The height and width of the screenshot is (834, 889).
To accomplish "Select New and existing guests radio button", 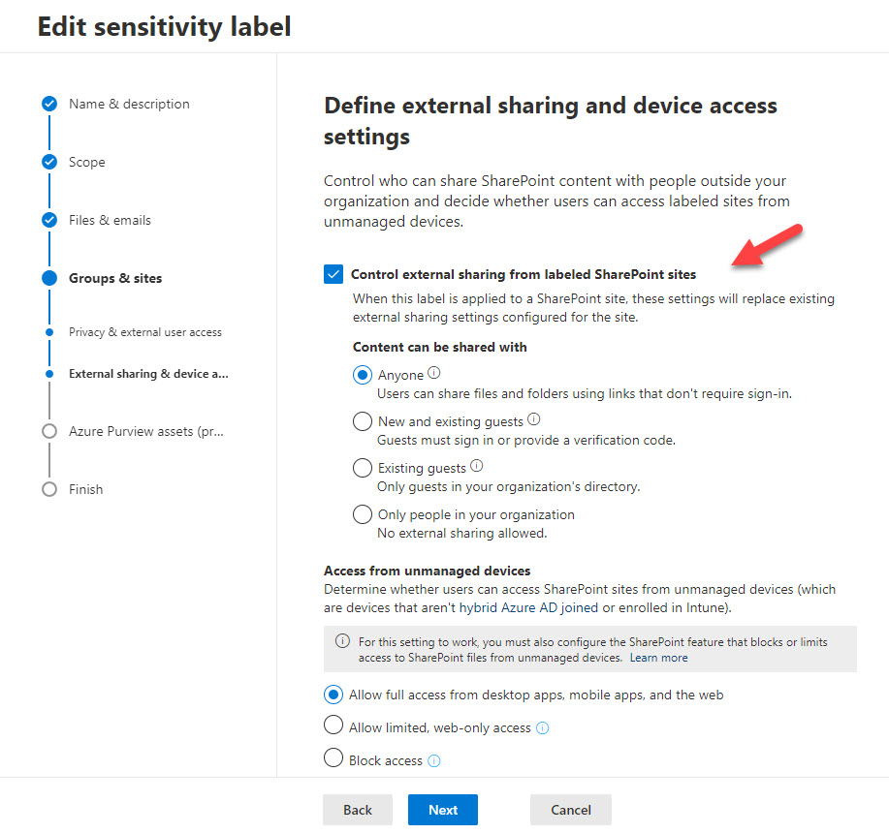I will click(x=363, y=421).
